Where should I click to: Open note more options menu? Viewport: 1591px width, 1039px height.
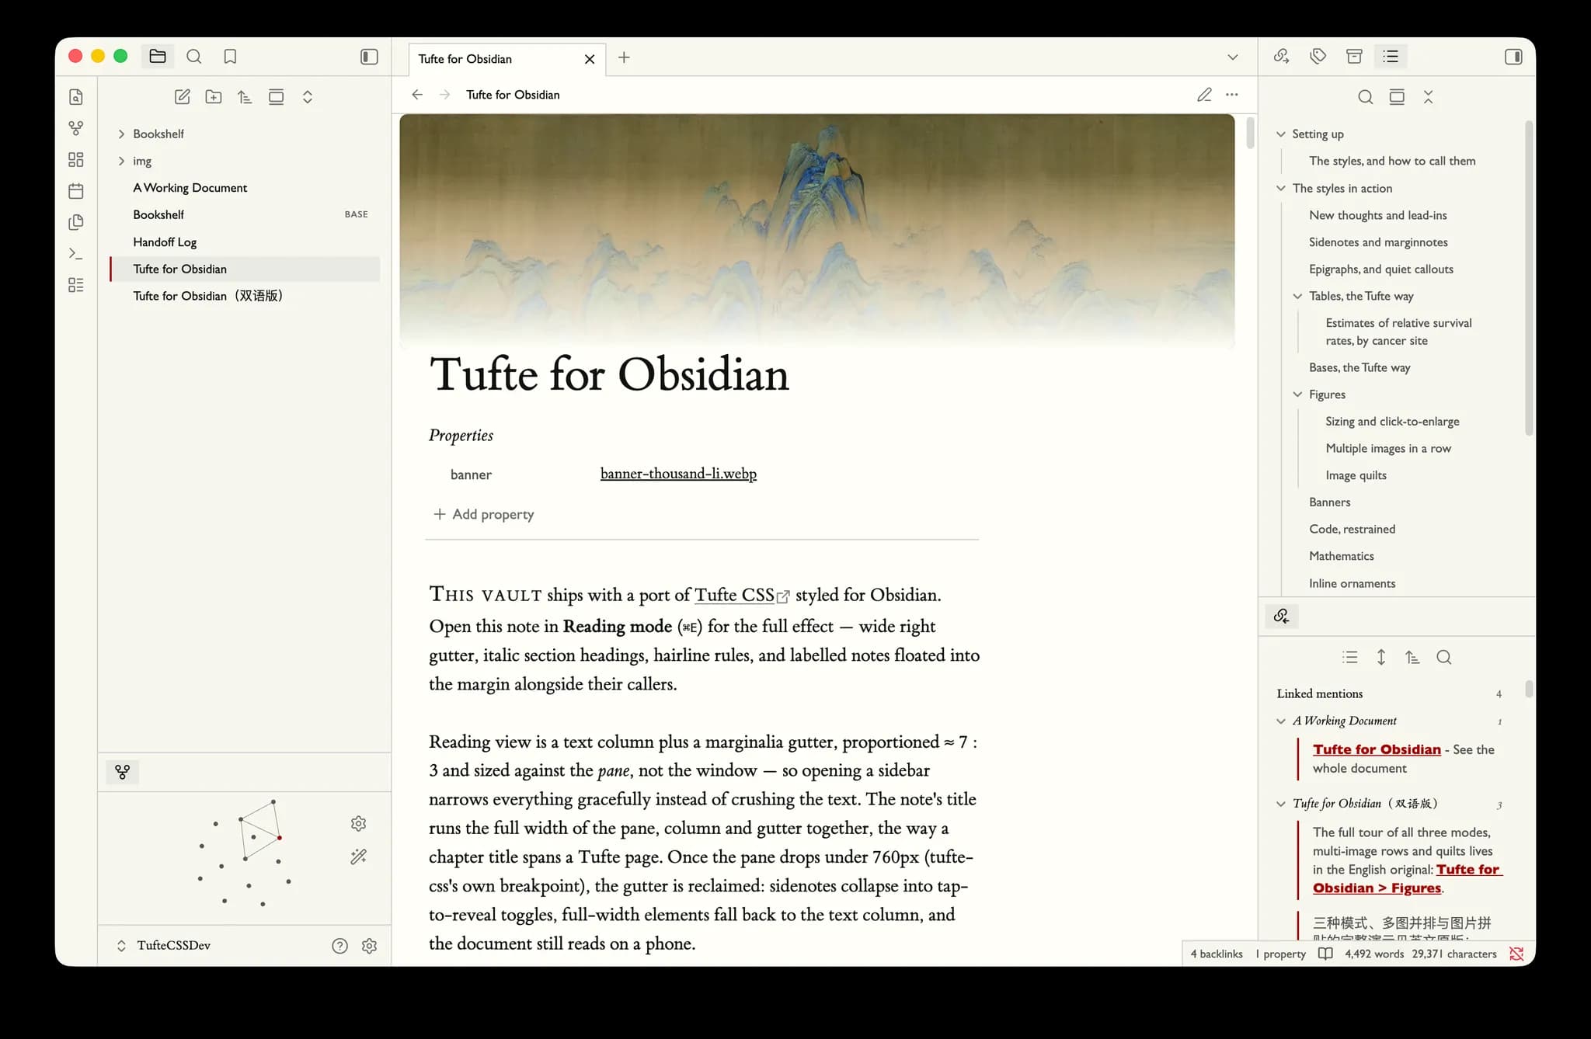(1232, 95)
